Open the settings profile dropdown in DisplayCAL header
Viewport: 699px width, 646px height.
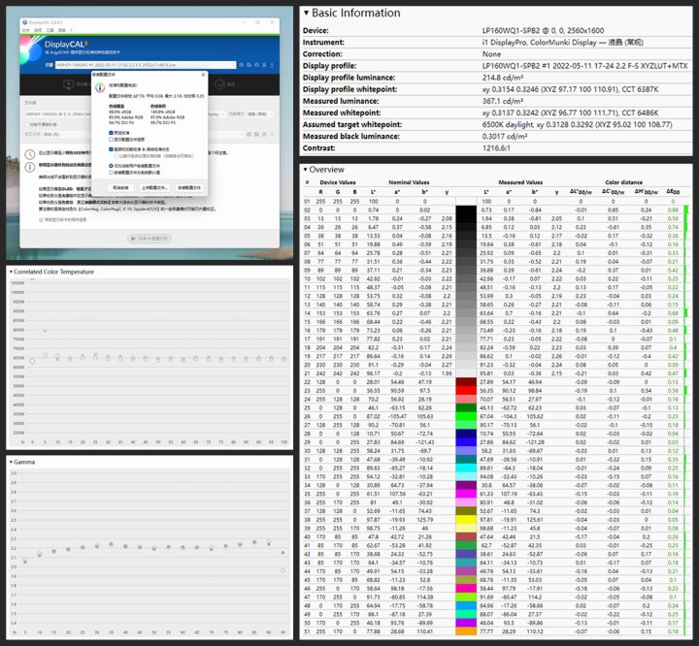146,65
